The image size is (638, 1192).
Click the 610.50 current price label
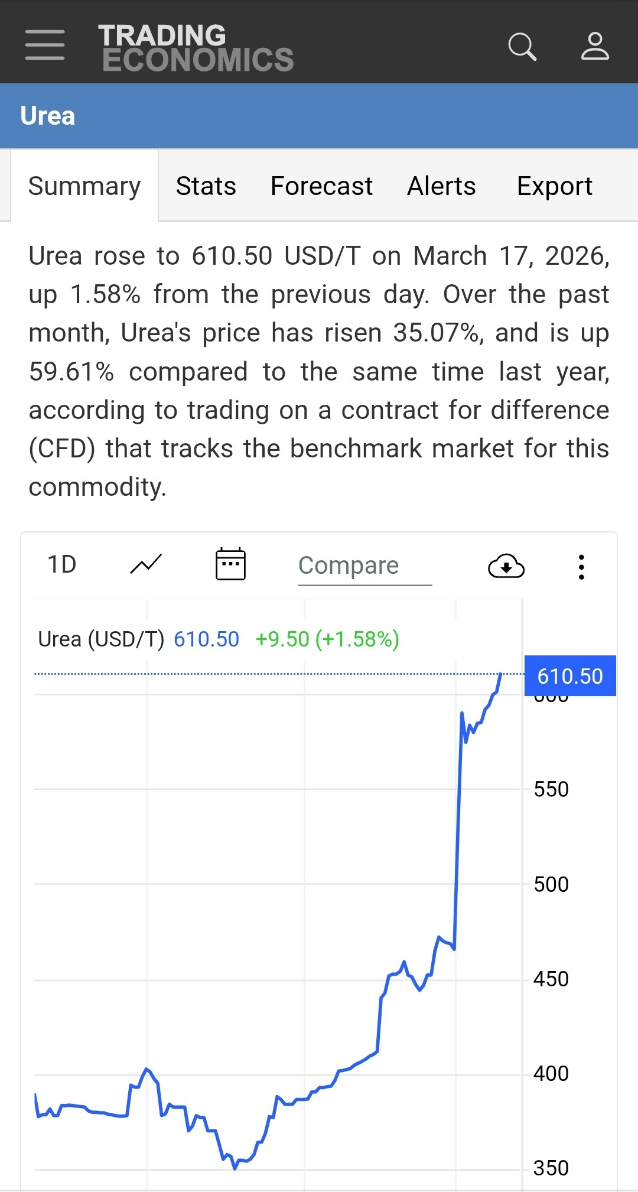569,676
